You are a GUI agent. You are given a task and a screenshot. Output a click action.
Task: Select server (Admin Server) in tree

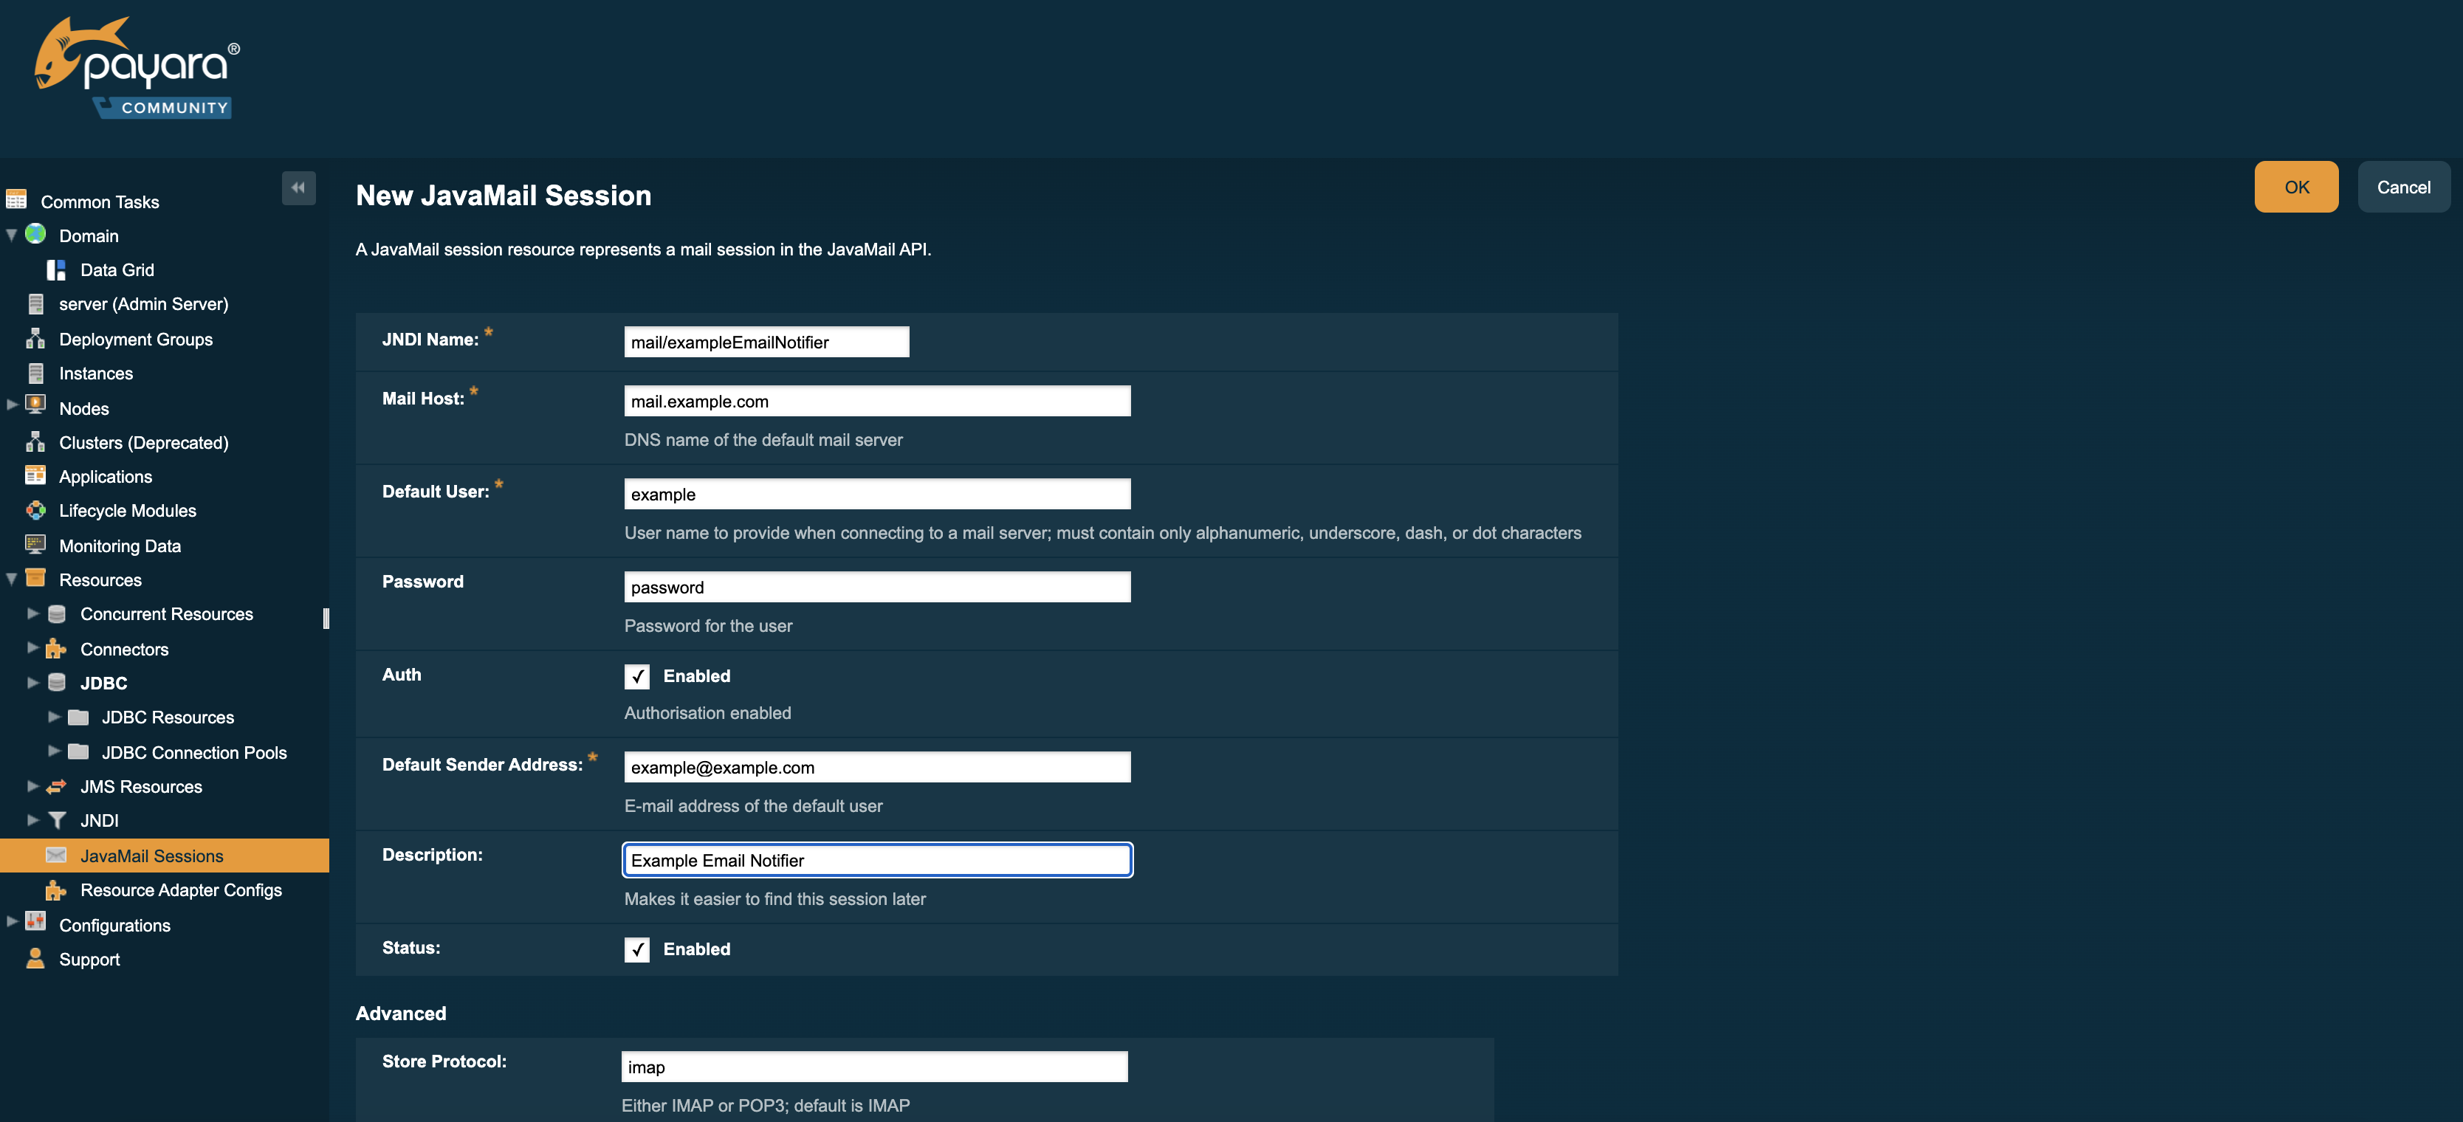point(143,304)
